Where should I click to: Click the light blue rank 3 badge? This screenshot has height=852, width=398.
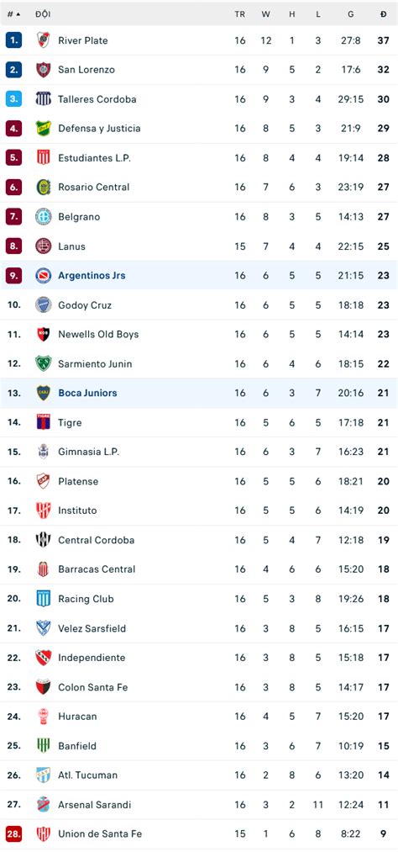pos(14,99)
